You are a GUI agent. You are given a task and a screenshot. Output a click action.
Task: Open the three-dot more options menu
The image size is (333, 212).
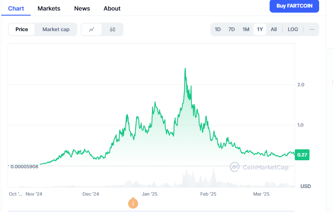[312, 29]
